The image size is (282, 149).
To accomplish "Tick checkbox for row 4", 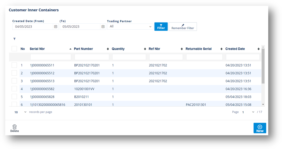I will (x=14, y=89).
